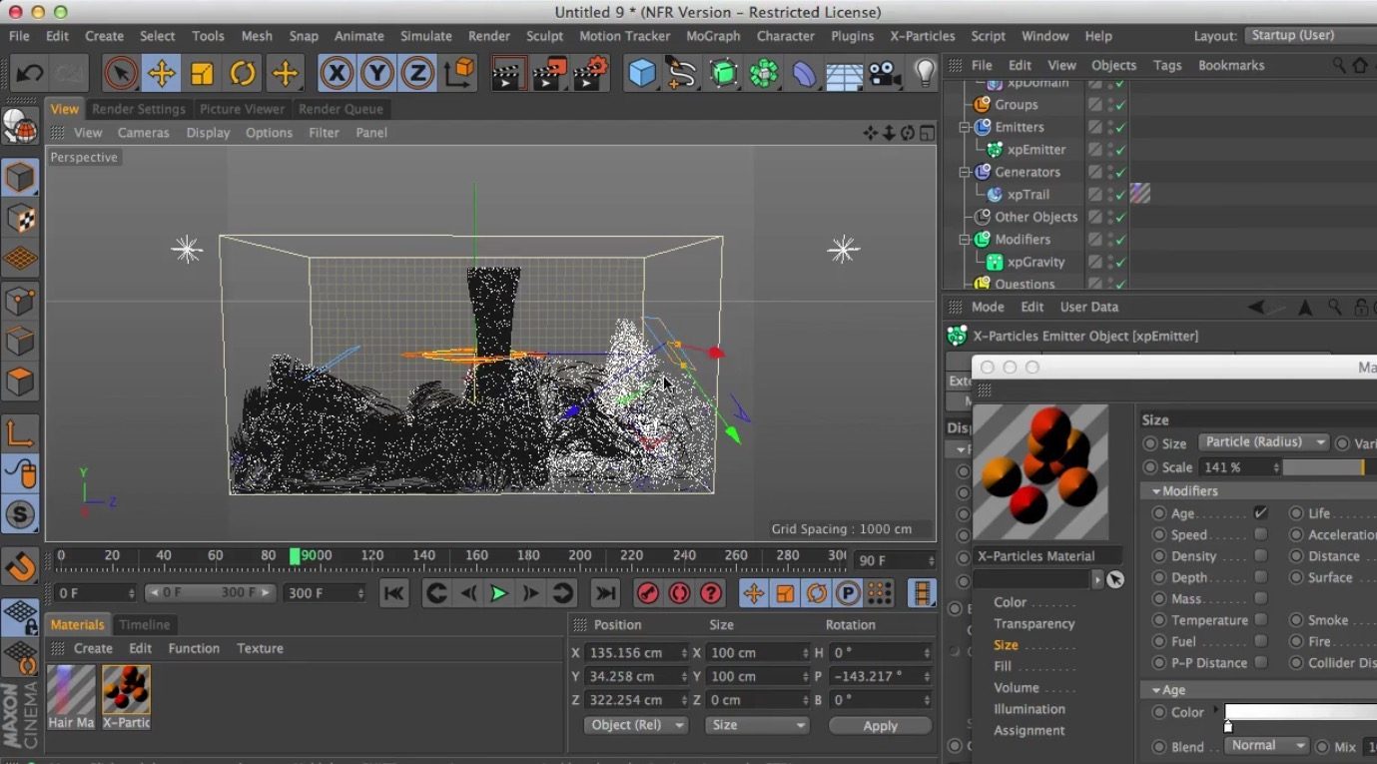Toggle the Y axis lock
The height and width of the screenshot is (764, 1377).
point(376,73)
